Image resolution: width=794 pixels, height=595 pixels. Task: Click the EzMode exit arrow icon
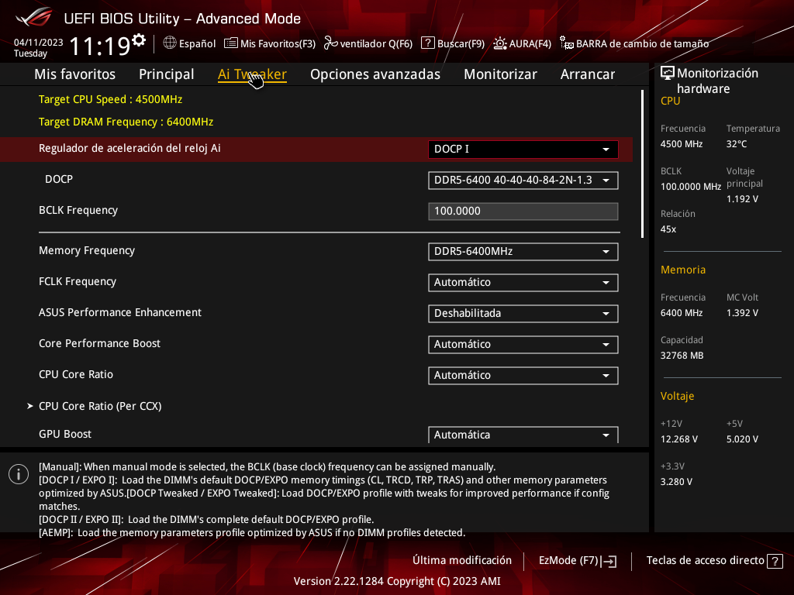(x=609, y=561)
